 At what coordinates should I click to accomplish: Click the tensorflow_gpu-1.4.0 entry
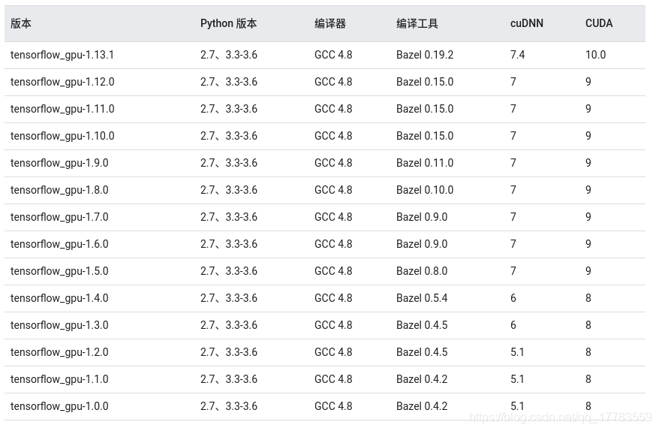59,298
